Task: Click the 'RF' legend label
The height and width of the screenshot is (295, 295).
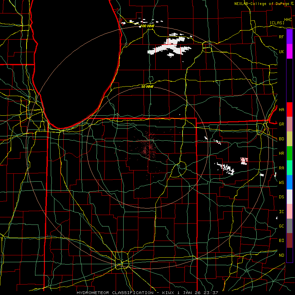Action: coord(281,37)
